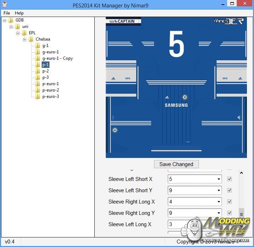Image resolution: width=254 pixels, height=247 pixels.
Task: Click the Chelsea folder icon
Action: (31, 39)
